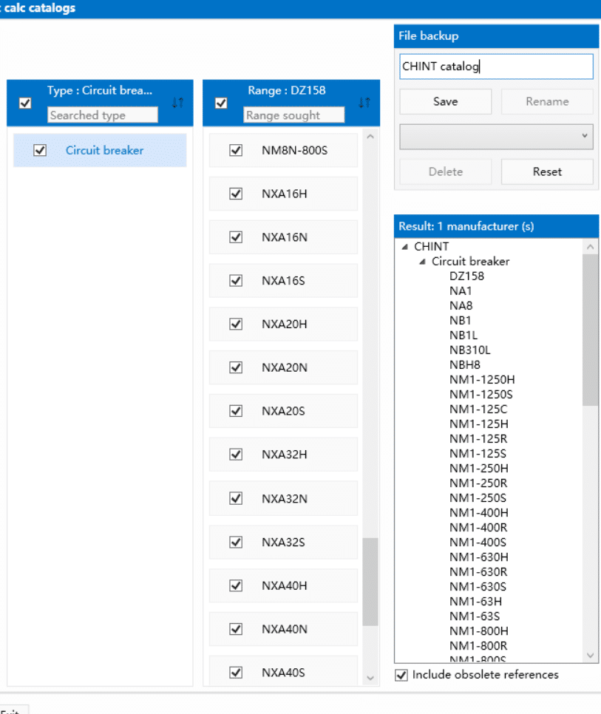601x714 pixels.
Task: Collapse the Circuit breaker tree node
Action: click(423, 262)
